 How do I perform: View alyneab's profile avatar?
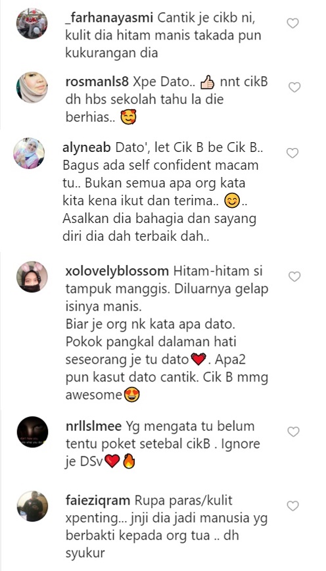(x=29, y=153)
